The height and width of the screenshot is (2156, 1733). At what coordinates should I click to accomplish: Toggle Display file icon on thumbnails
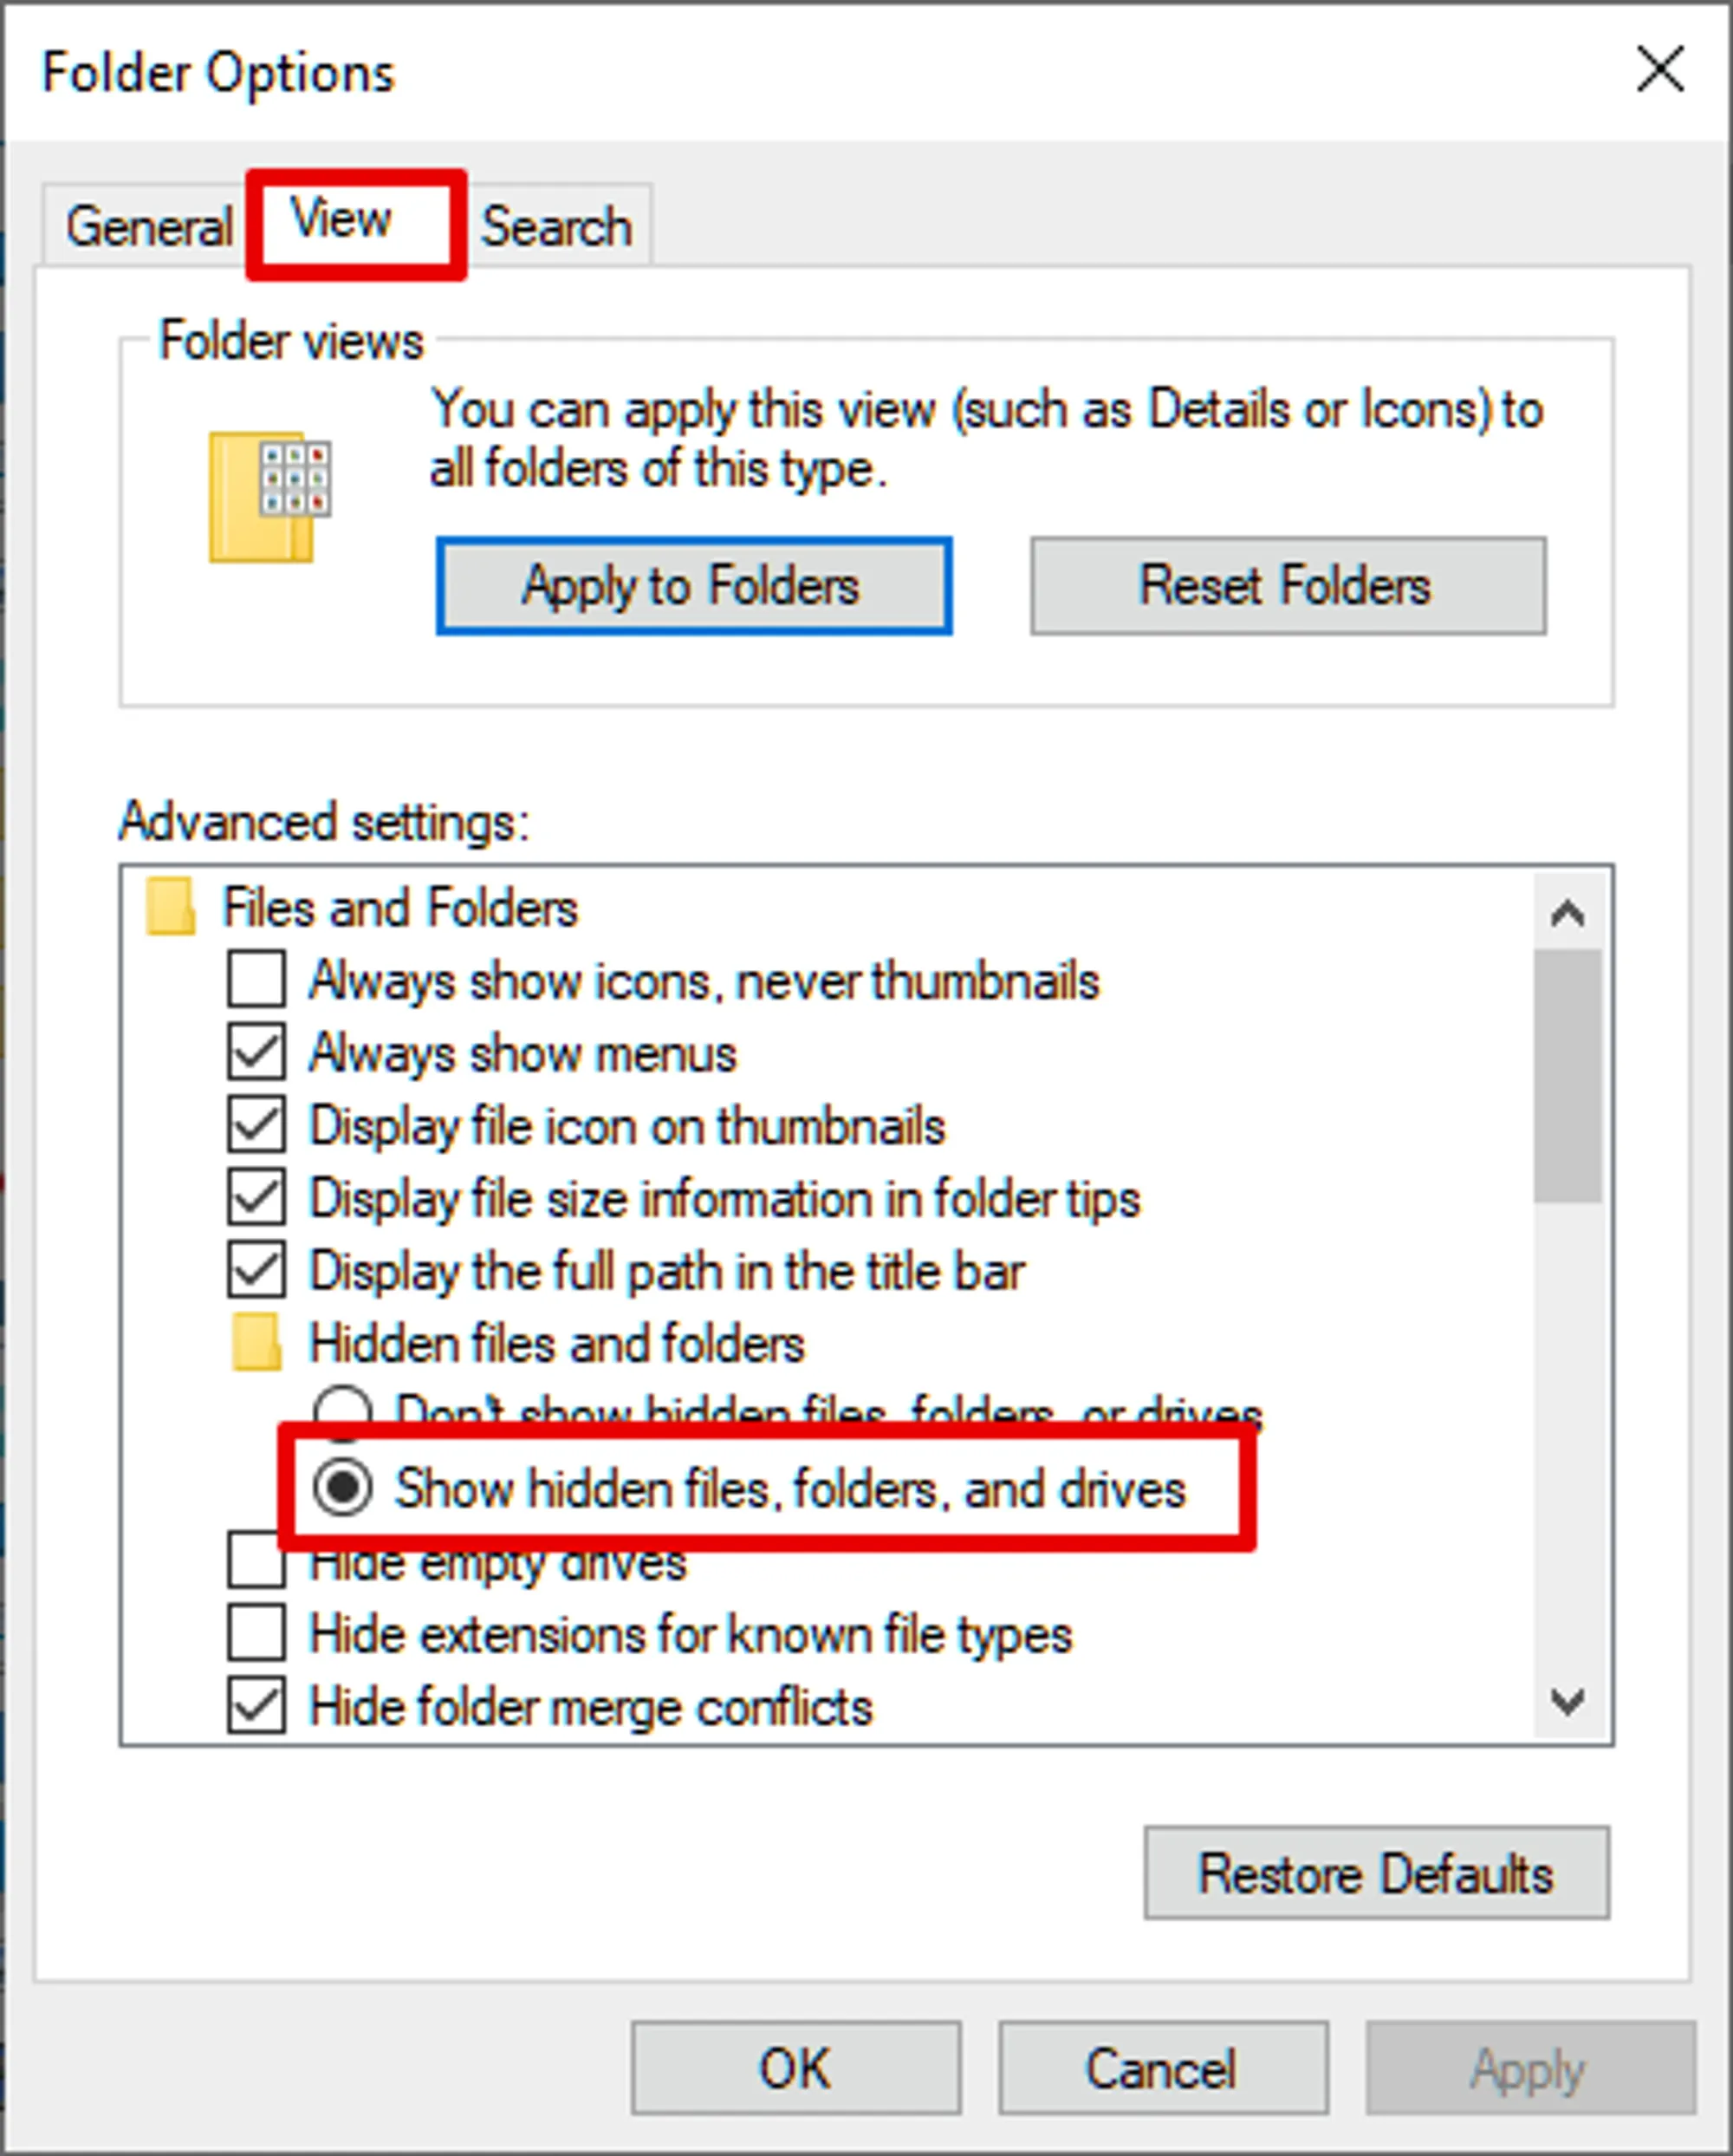(256, 1125)
